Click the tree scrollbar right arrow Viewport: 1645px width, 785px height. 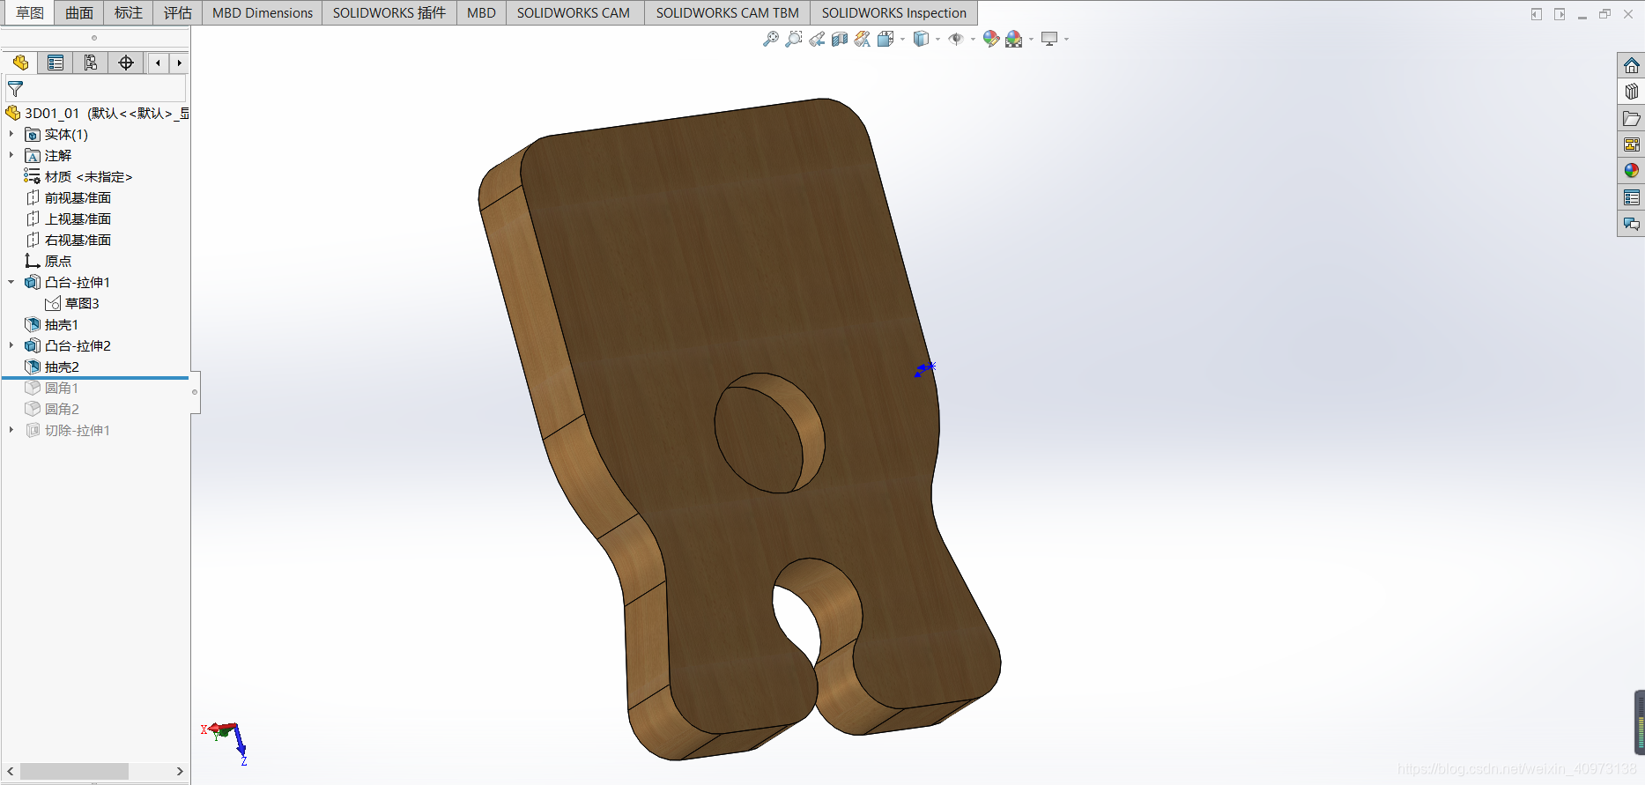pyautogui.click(x=180, y=771)
